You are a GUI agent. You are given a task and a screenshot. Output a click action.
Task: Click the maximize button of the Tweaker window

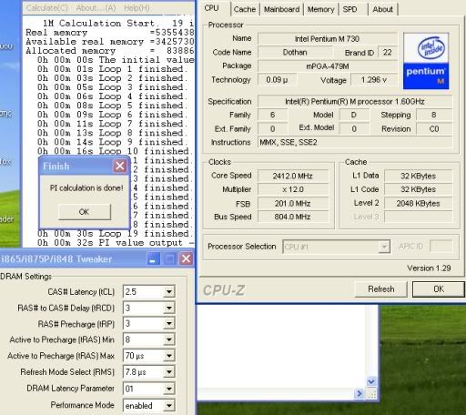tap(170, 258)
